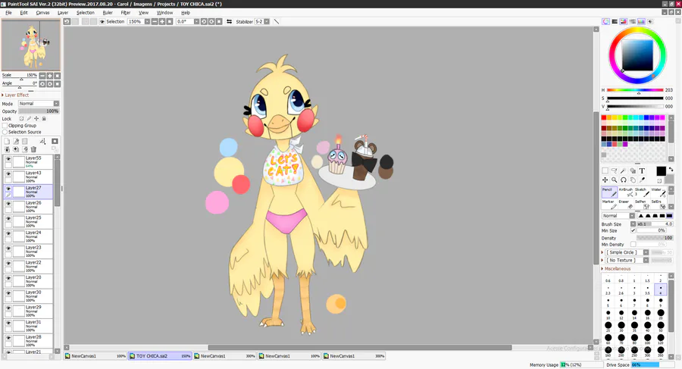Delete the selected layer with trash icon
The image size is (682, 369).
(x=33, y=149)
